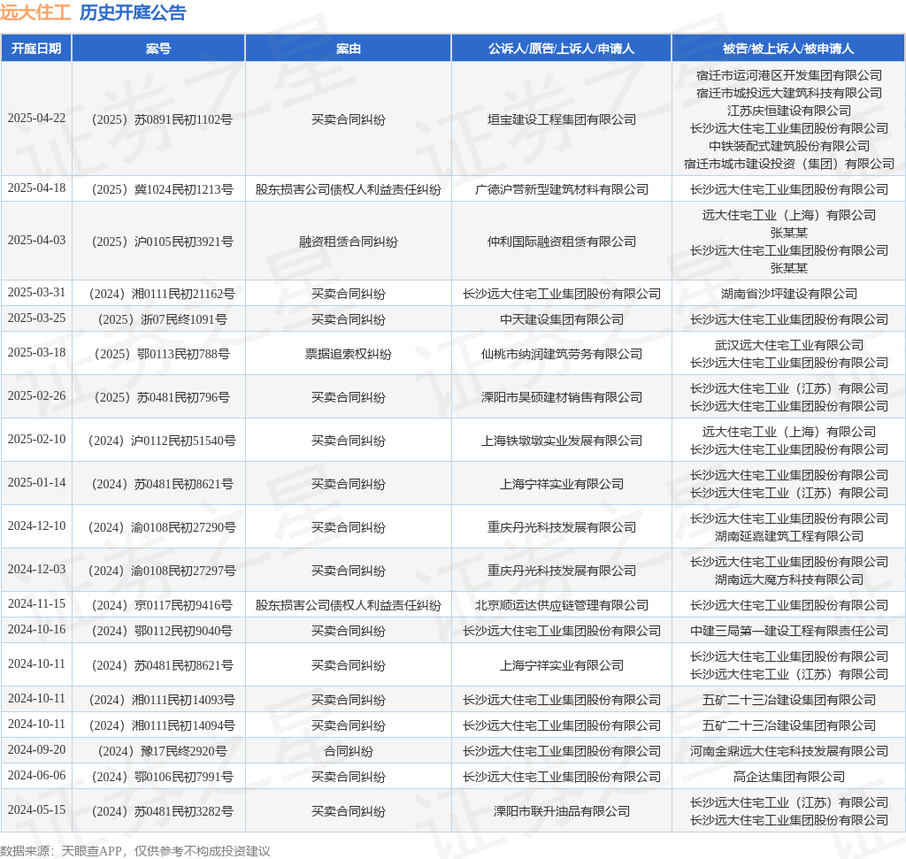Select case number （2025）冀1024民初1213号
This screenshot has width=906, height=859.
click(158, 189)
